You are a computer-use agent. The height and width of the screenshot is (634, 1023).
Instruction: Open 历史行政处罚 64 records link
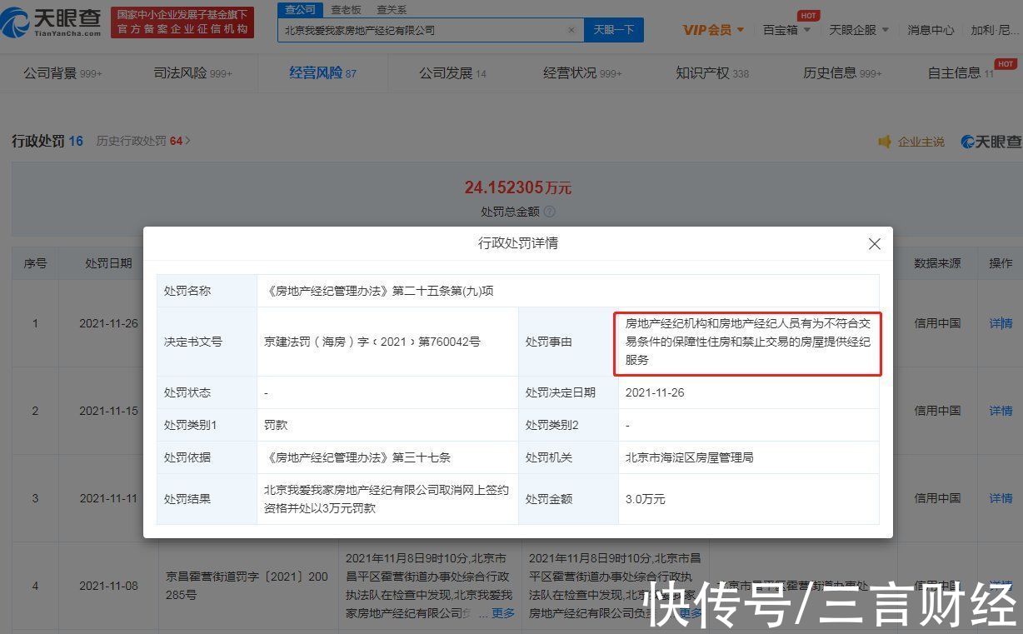pos(141,141)
